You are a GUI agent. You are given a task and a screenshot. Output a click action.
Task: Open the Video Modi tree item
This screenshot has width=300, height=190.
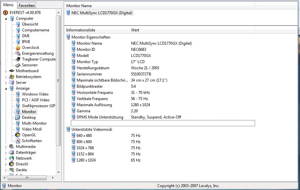(x=32, y=129)
